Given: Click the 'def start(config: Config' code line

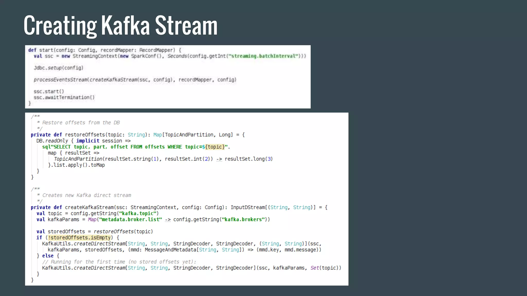Looking at the screenshot, I should [105, 50].
